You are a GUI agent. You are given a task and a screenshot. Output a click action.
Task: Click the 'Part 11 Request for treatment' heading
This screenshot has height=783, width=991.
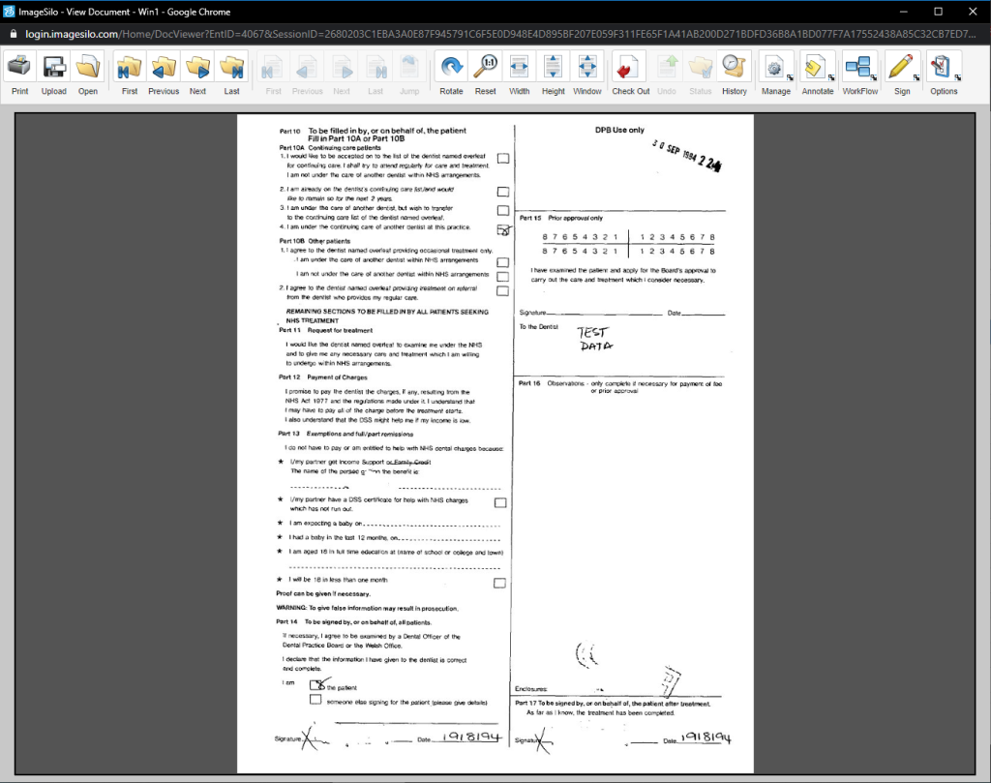326,330
